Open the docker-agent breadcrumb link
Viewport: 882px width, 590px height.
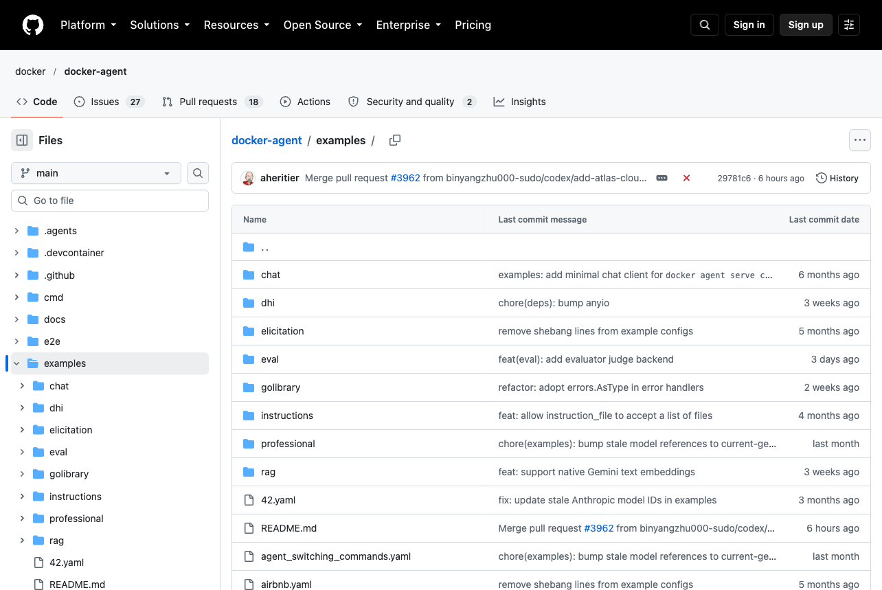coord(267,140)
